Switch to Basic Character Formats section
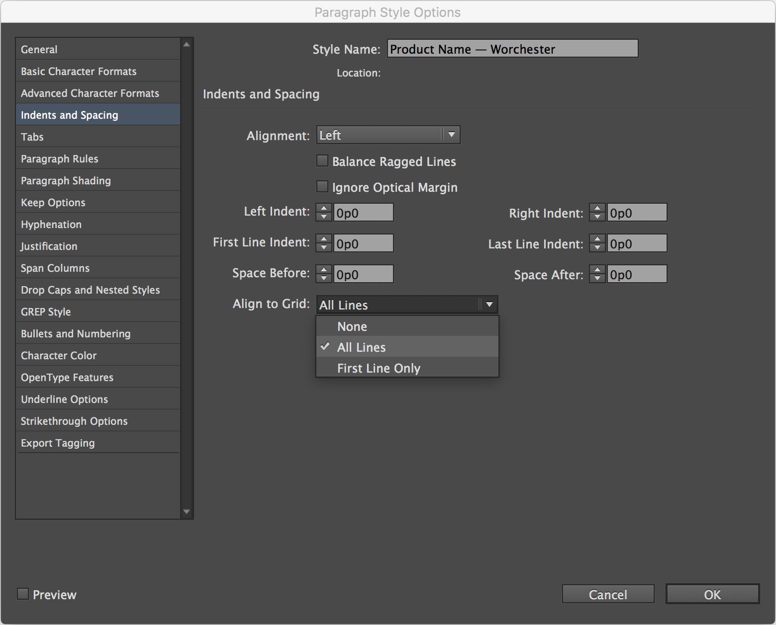The image size is (776, 625). [79, 72]
